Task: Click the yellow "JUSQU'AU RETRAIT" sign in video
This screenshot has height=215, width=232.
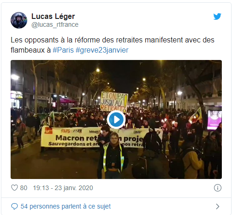Action: [x=114, y=102]
